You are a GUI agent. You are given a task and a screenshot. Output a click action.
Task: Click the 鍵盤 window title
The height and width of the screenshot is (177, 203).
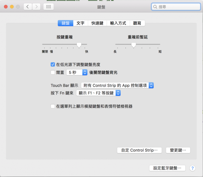(101, 7)
